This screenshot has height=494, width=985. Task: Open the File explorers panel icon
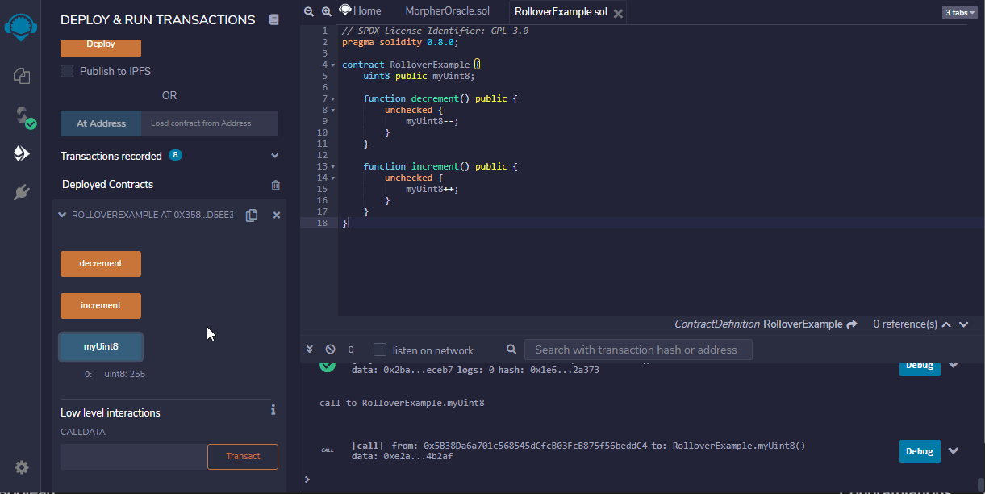[x=22, y=76]
